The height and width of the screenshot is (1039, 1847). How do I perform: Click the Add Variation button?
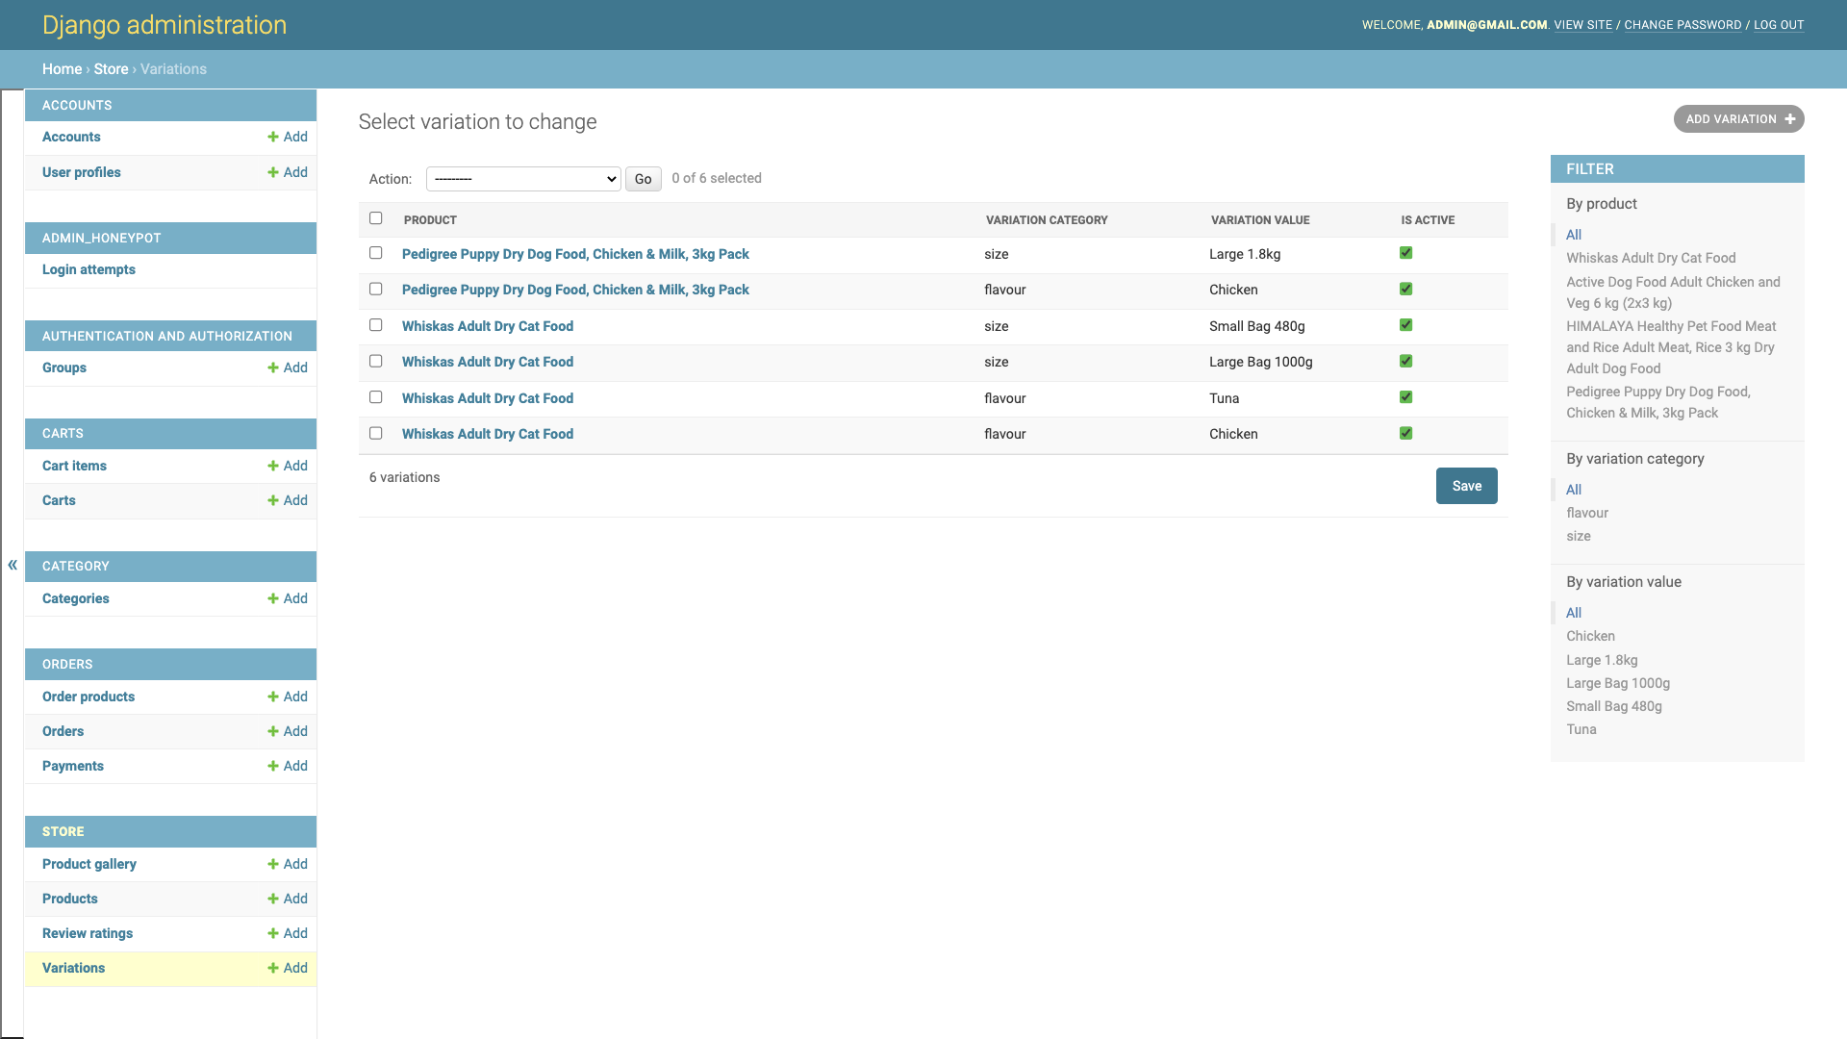click(x=1738, y=119)
